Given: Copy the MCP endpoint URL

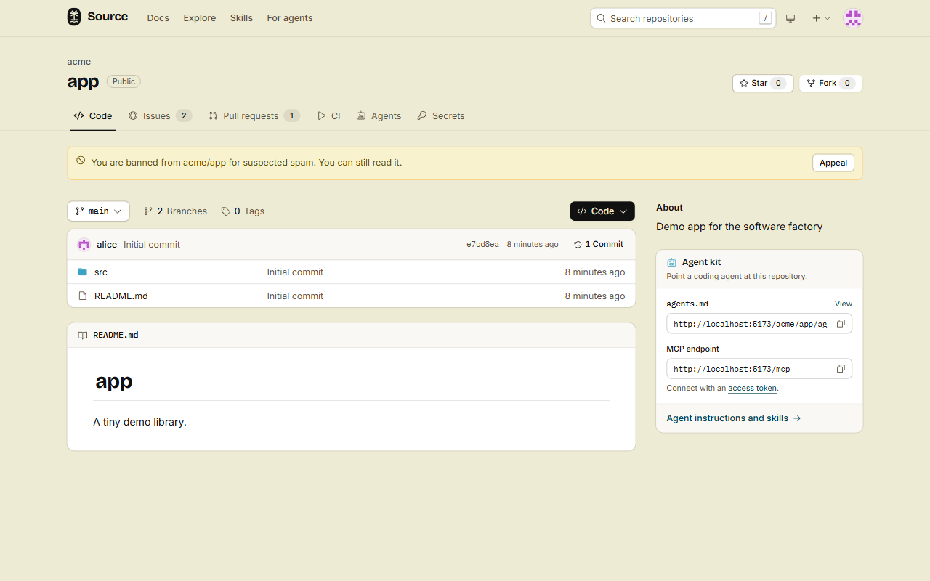Looking at the screenshot, I should [841, 369].
